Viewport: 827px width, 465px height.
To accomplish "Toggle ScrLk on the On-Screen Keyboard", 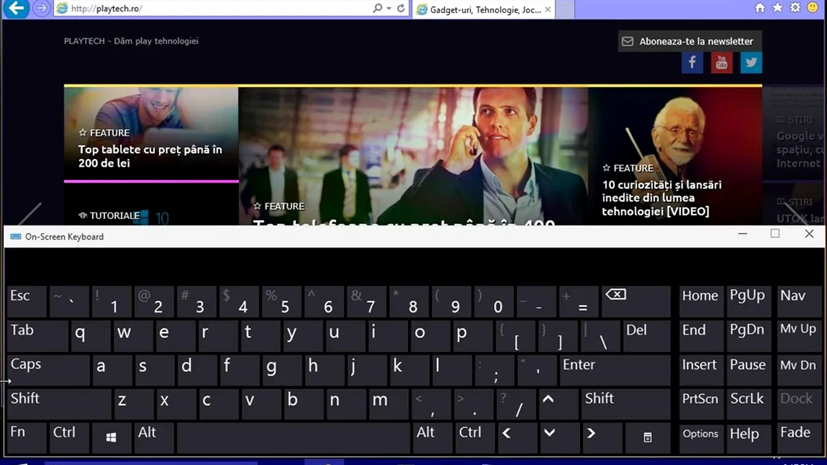I will 748,404.
